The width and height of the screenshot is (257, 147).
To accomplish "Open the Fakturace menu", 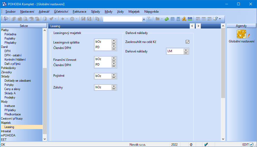I will (x=79, y=12).
